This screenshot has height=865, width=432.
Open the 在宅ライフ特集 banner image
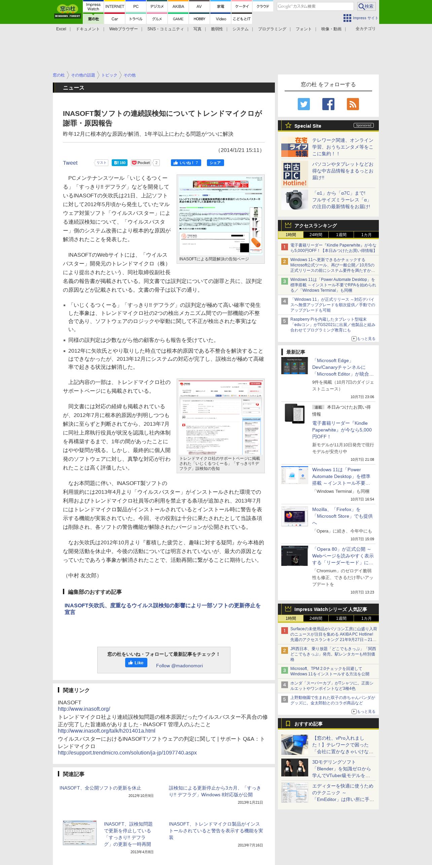tap(294, 147)
